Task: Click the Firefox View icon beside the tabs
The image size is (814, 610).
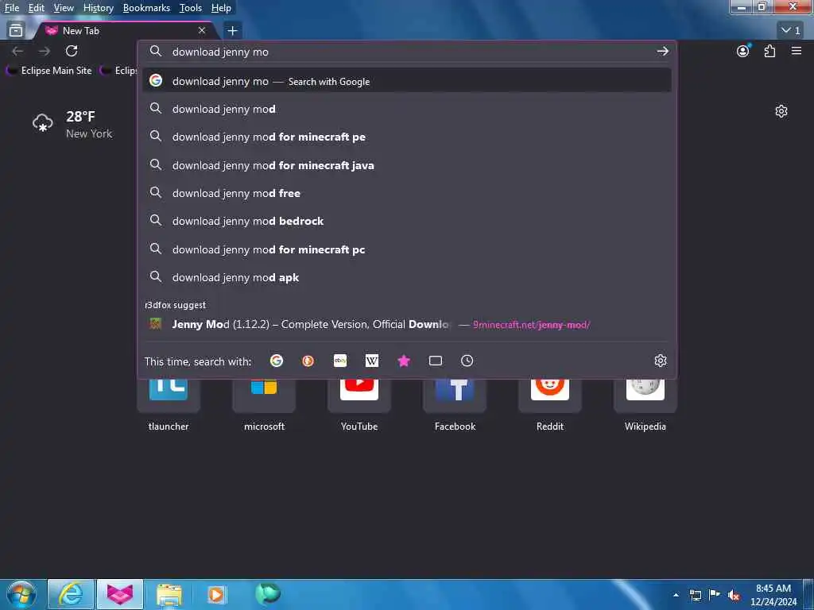Action: pos(16,31)
